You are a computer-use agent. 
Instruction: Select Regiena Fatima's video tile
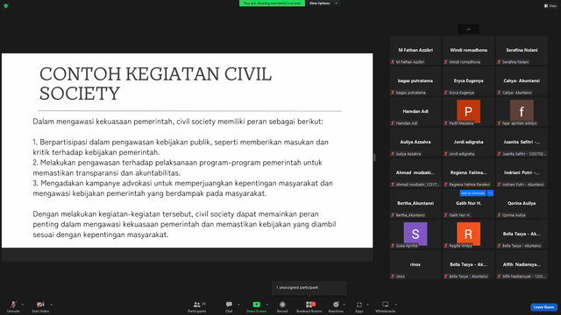[x=468, y=173]
